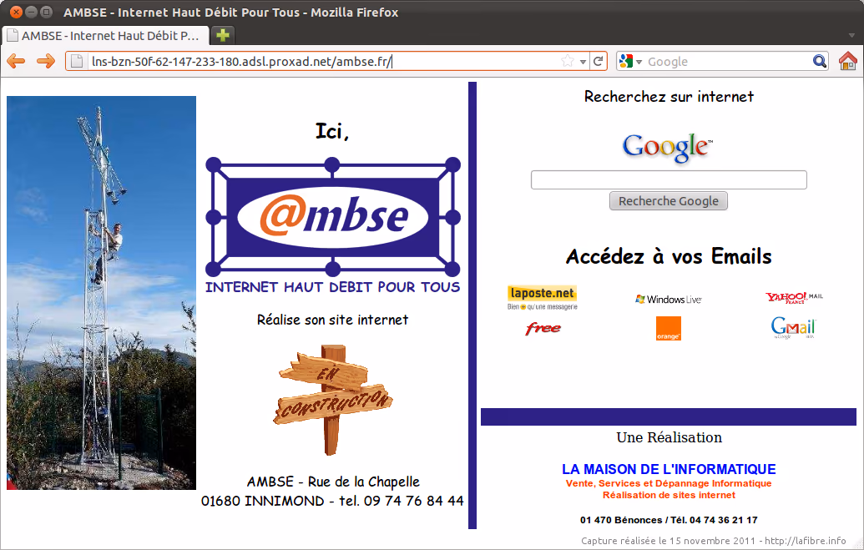Click the Back arrow in Firefox toolbar
The height and width of the screenshot is (550, 864).
[x=16, y=61]
